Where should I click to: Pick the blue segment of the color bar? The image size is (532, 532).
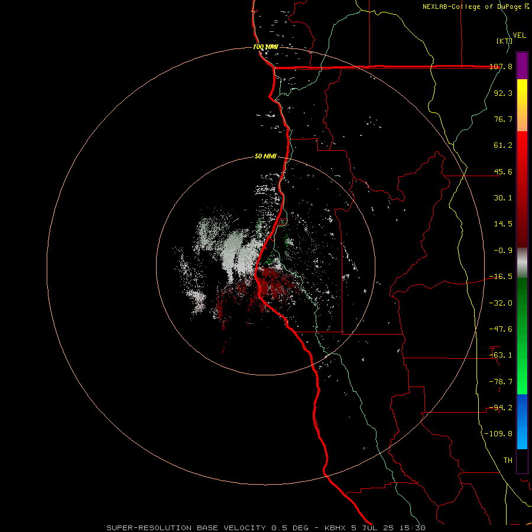[522, 421]
